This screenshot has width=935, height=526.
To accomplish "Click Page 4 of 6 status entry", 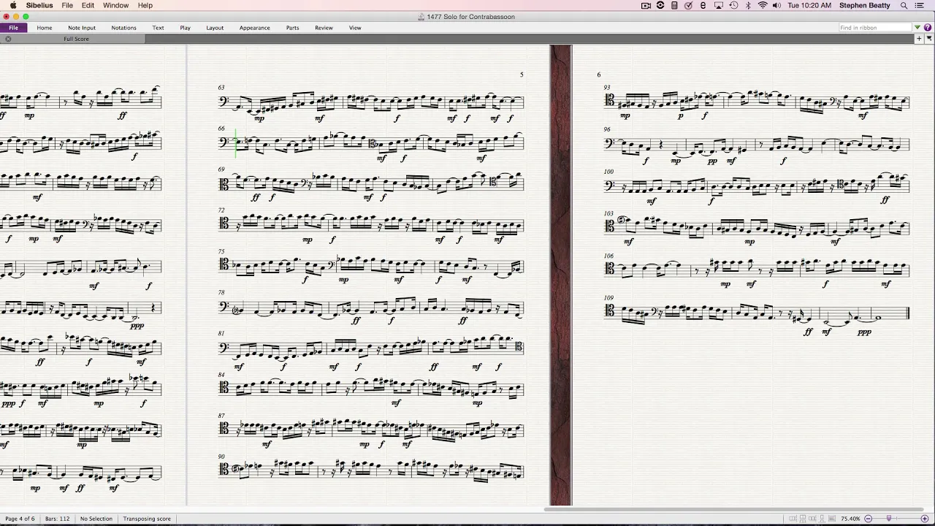I will (20, 519).
